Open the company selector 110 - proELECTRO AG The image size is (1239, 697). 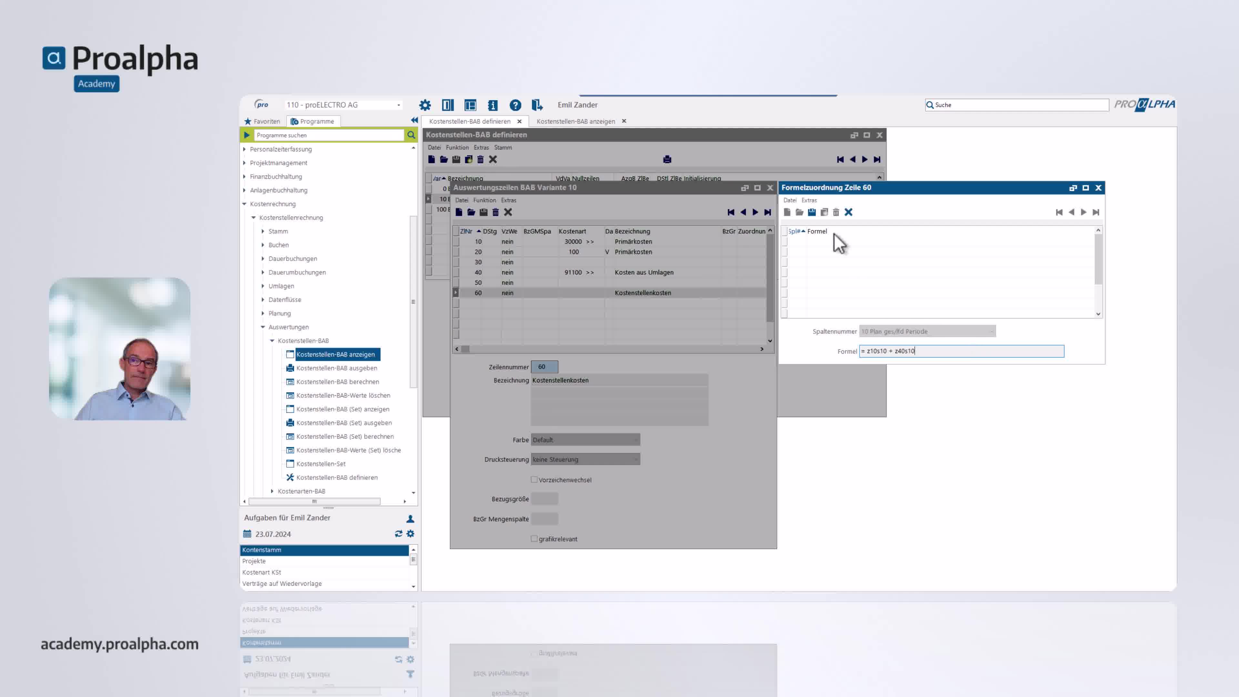[x=343, y=105]
